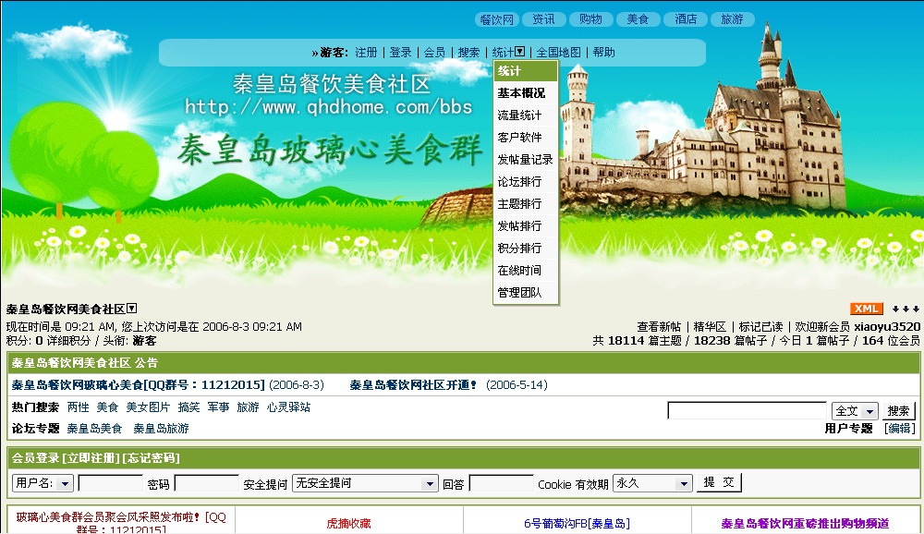This screenshot has width=924, height=534.
Task: Click the [编辑] user topic link
Action: (900, 429)
